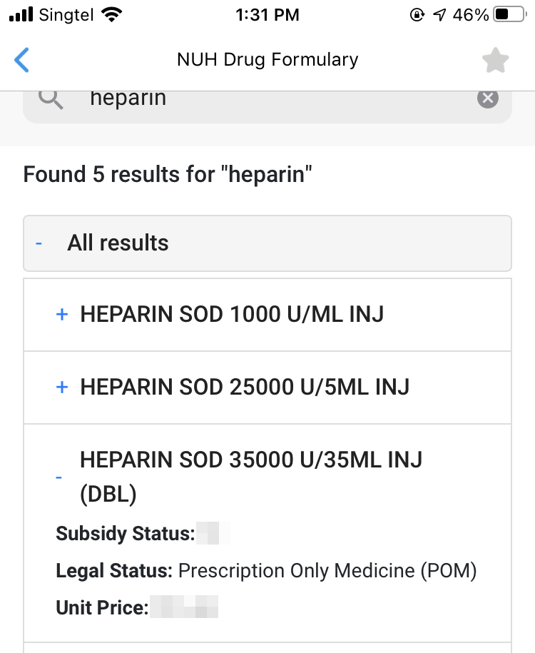Viewport: 535px width, 653px height.
Task: Tap the cellular signal bars
Action: tap(21, 14)
